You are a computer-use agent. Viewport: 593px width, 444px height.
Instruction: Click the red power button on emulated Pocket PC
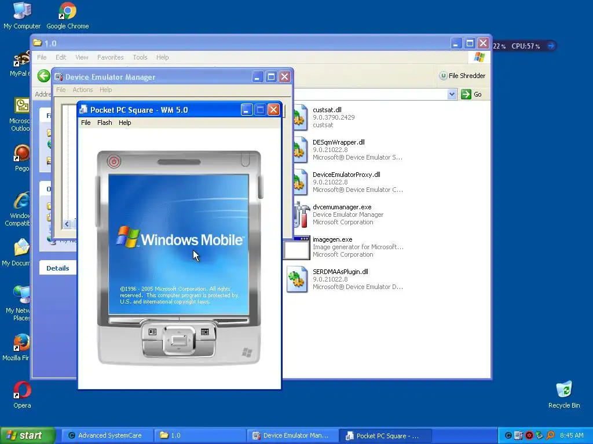point(114,162)
